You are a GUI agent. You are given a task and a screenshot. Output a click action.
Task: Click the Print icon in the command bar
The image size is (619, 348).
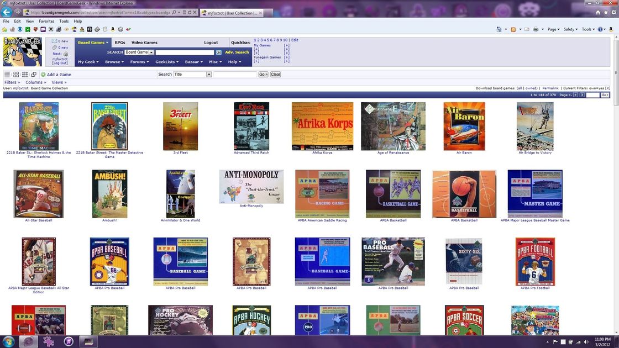pos(536,29)
